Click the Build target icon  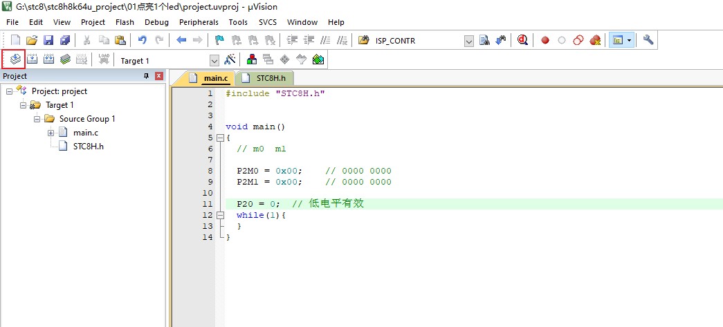[x=33, y=59]
